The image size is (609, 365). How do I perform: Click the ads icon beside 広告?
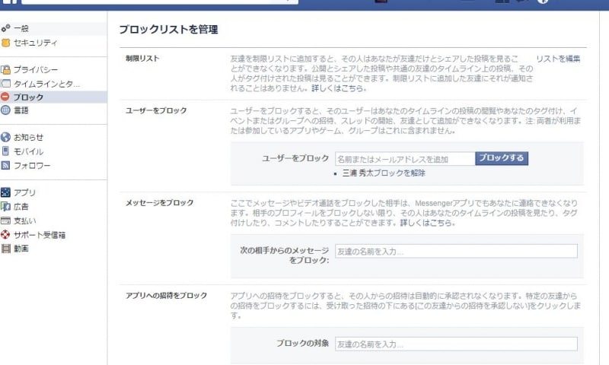(x=5, y=206)
